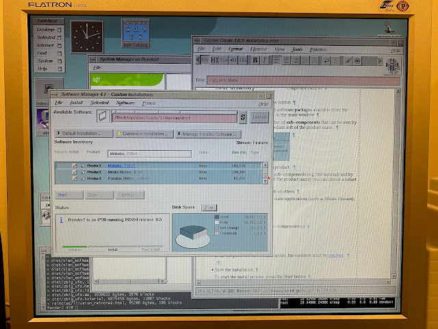Screen dimensions: 438x329
Task: Open the Icon Catalog desktop icon
Action: [x=136, y=34]
